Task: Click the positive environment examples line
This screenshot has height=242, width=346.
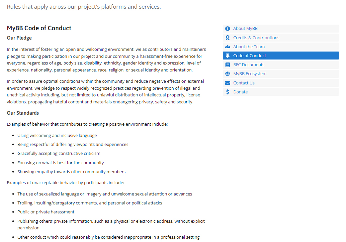Action: [87, 124]
